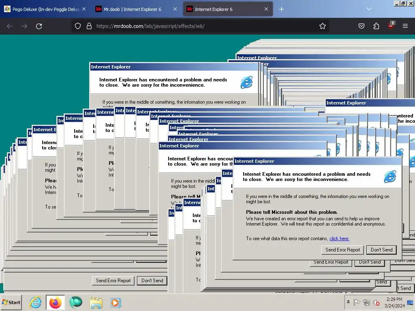Viewport: 415px width, 311px height.
Task: Click the IE logo in front dialog
Action: click(390, 177)
